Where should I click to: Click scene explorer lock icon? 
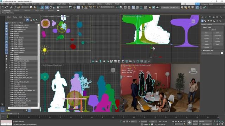click(31, 20)
